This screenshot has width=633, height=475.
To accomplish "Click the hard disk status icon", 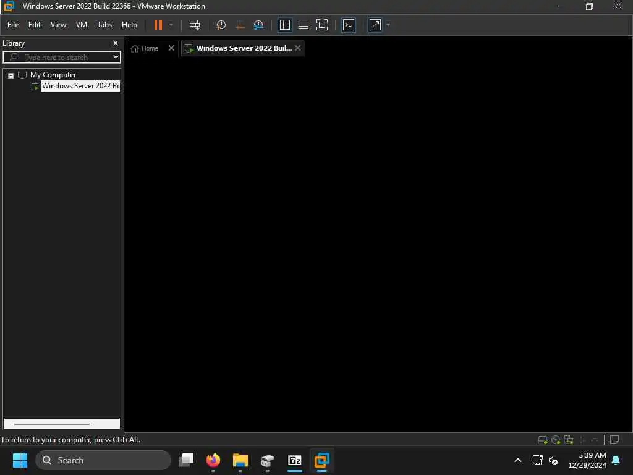I will click(543, 440).
